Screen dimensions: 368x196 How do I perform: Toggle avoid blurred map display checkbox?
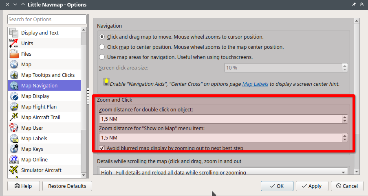(x=102, y=148)
